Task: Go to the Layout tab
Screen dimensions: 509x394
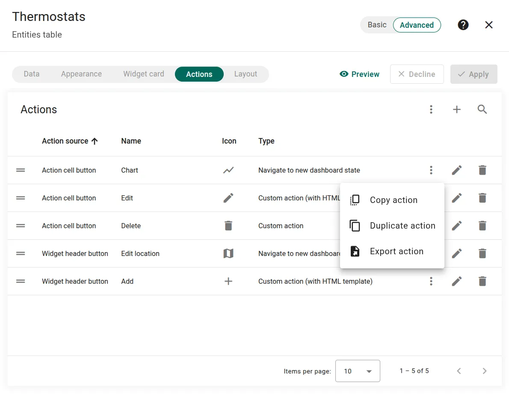Action: (x=246, y=74)
